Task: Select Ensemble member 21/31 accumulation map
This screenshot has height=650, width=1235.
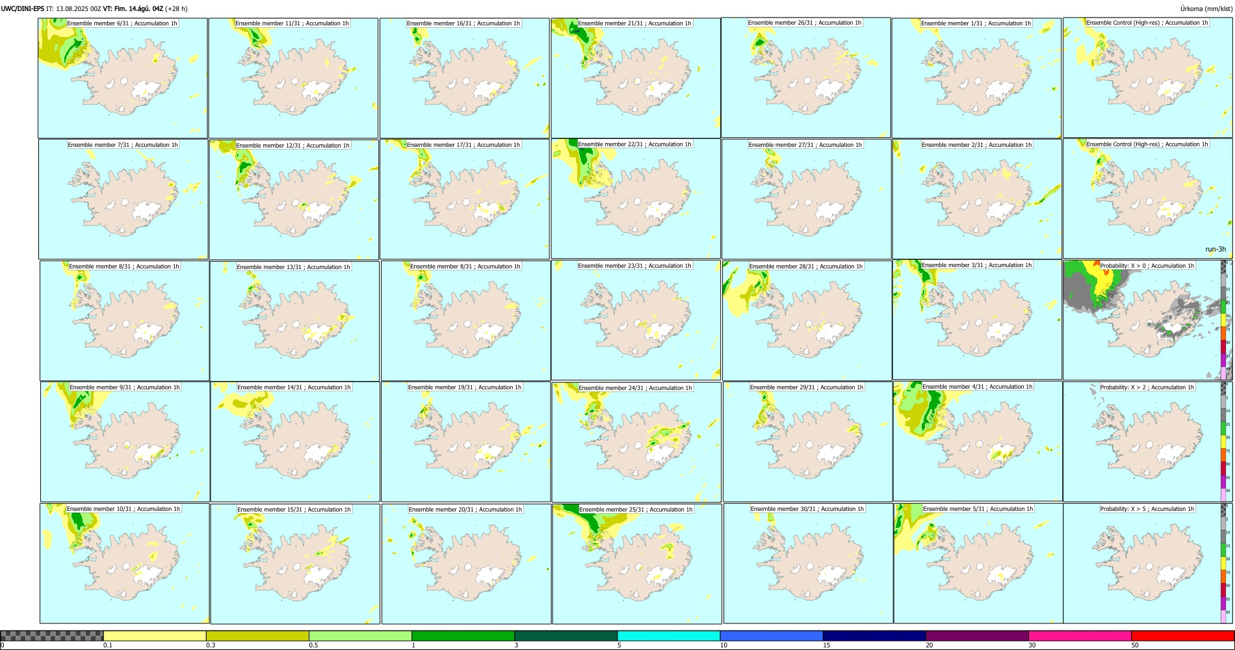Action: tap(636, 78)
